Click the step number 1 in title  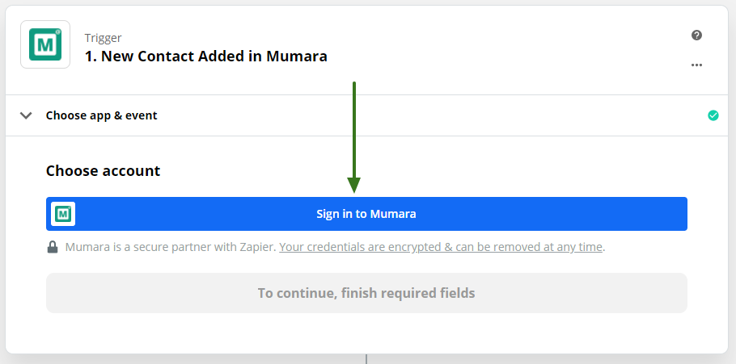pos(89,56)
